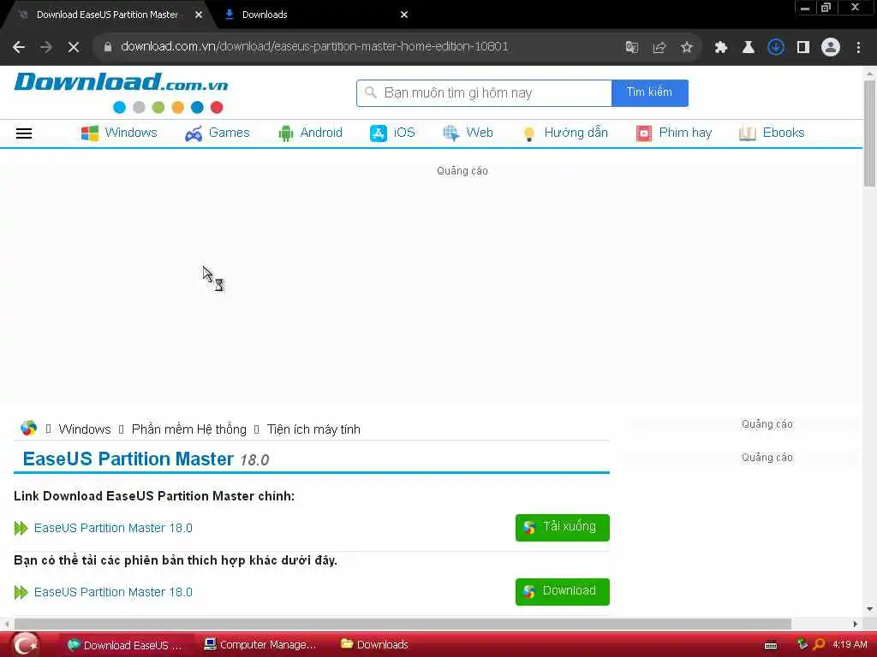Click the green Tải xuống button
The image size is (877, 657).
(562, 527)
